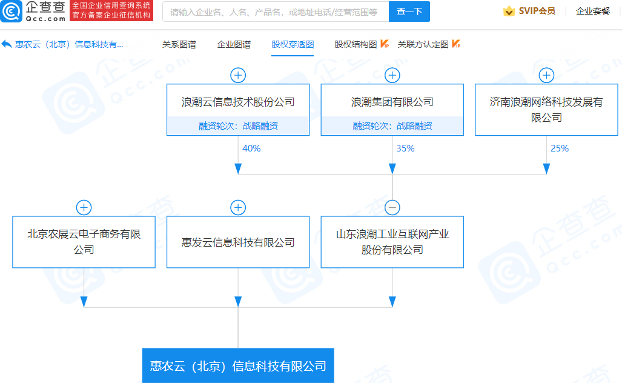This screenshot has height=383, width=622.
Task: Open the 企业套餐 link
Action: tap(593, 11)
